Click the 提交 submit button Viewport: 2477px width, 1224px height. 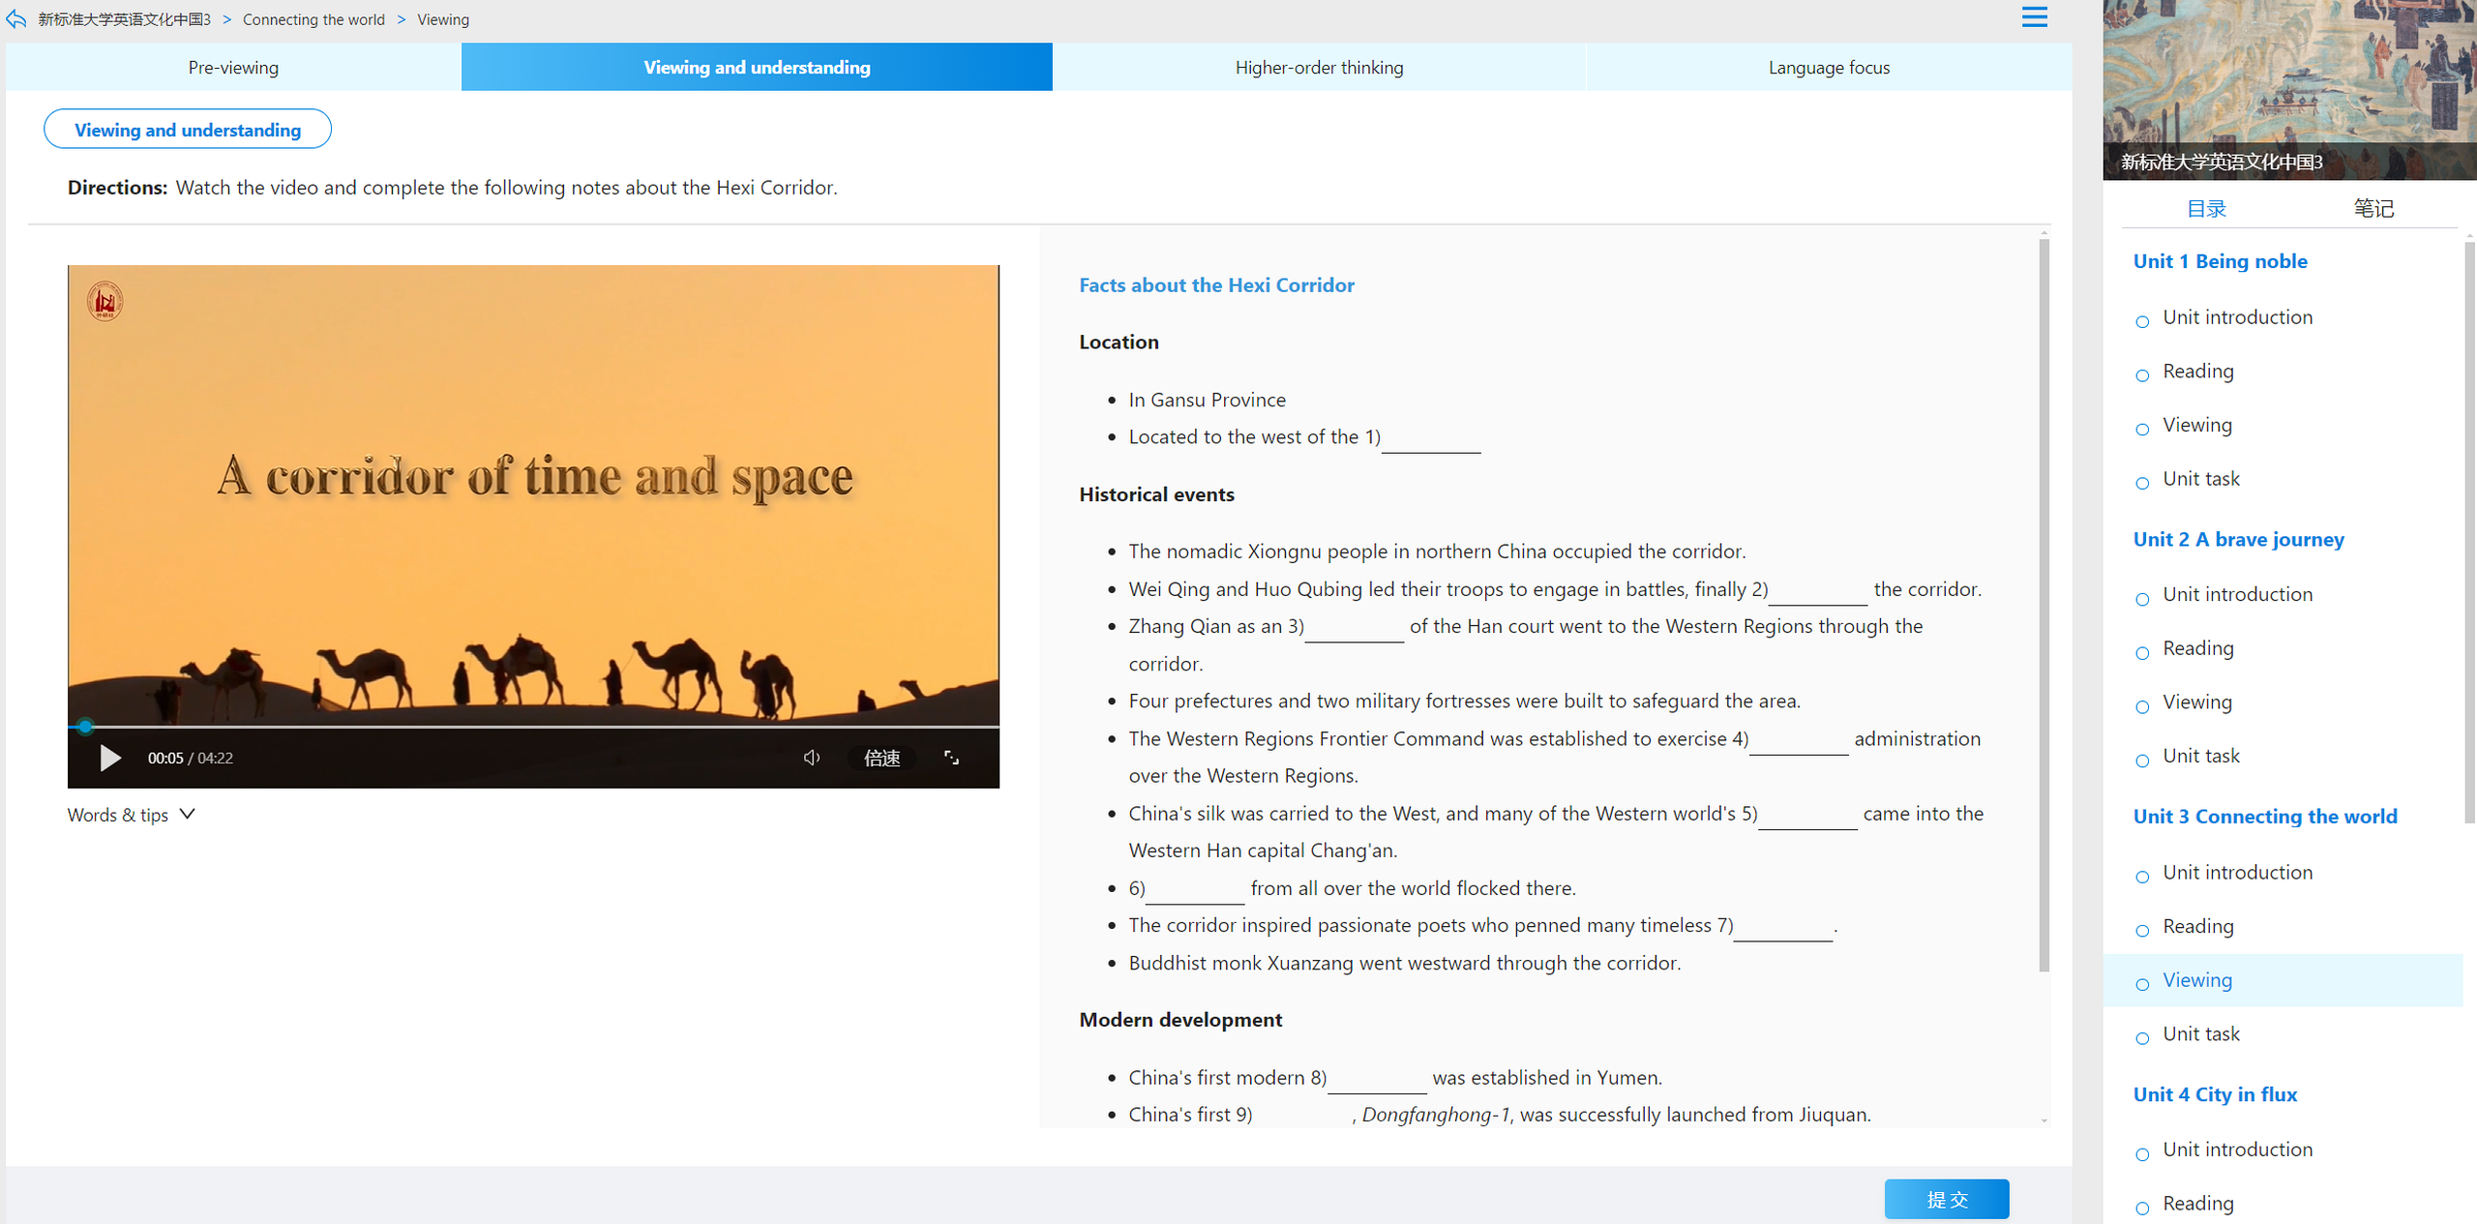tap(1947, 1199)
